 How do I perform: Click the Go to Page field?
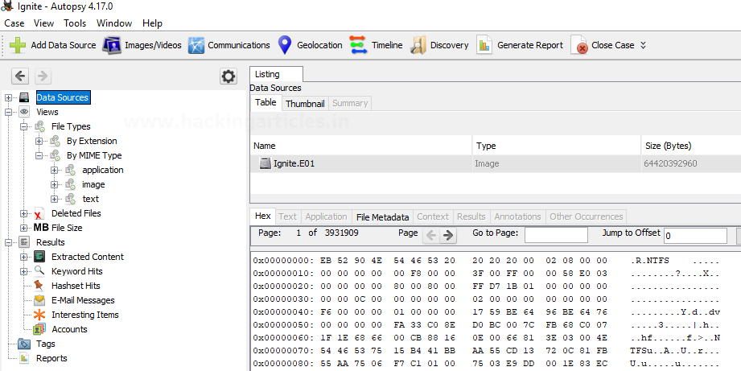pyautogui.click(x=556, y=235)
